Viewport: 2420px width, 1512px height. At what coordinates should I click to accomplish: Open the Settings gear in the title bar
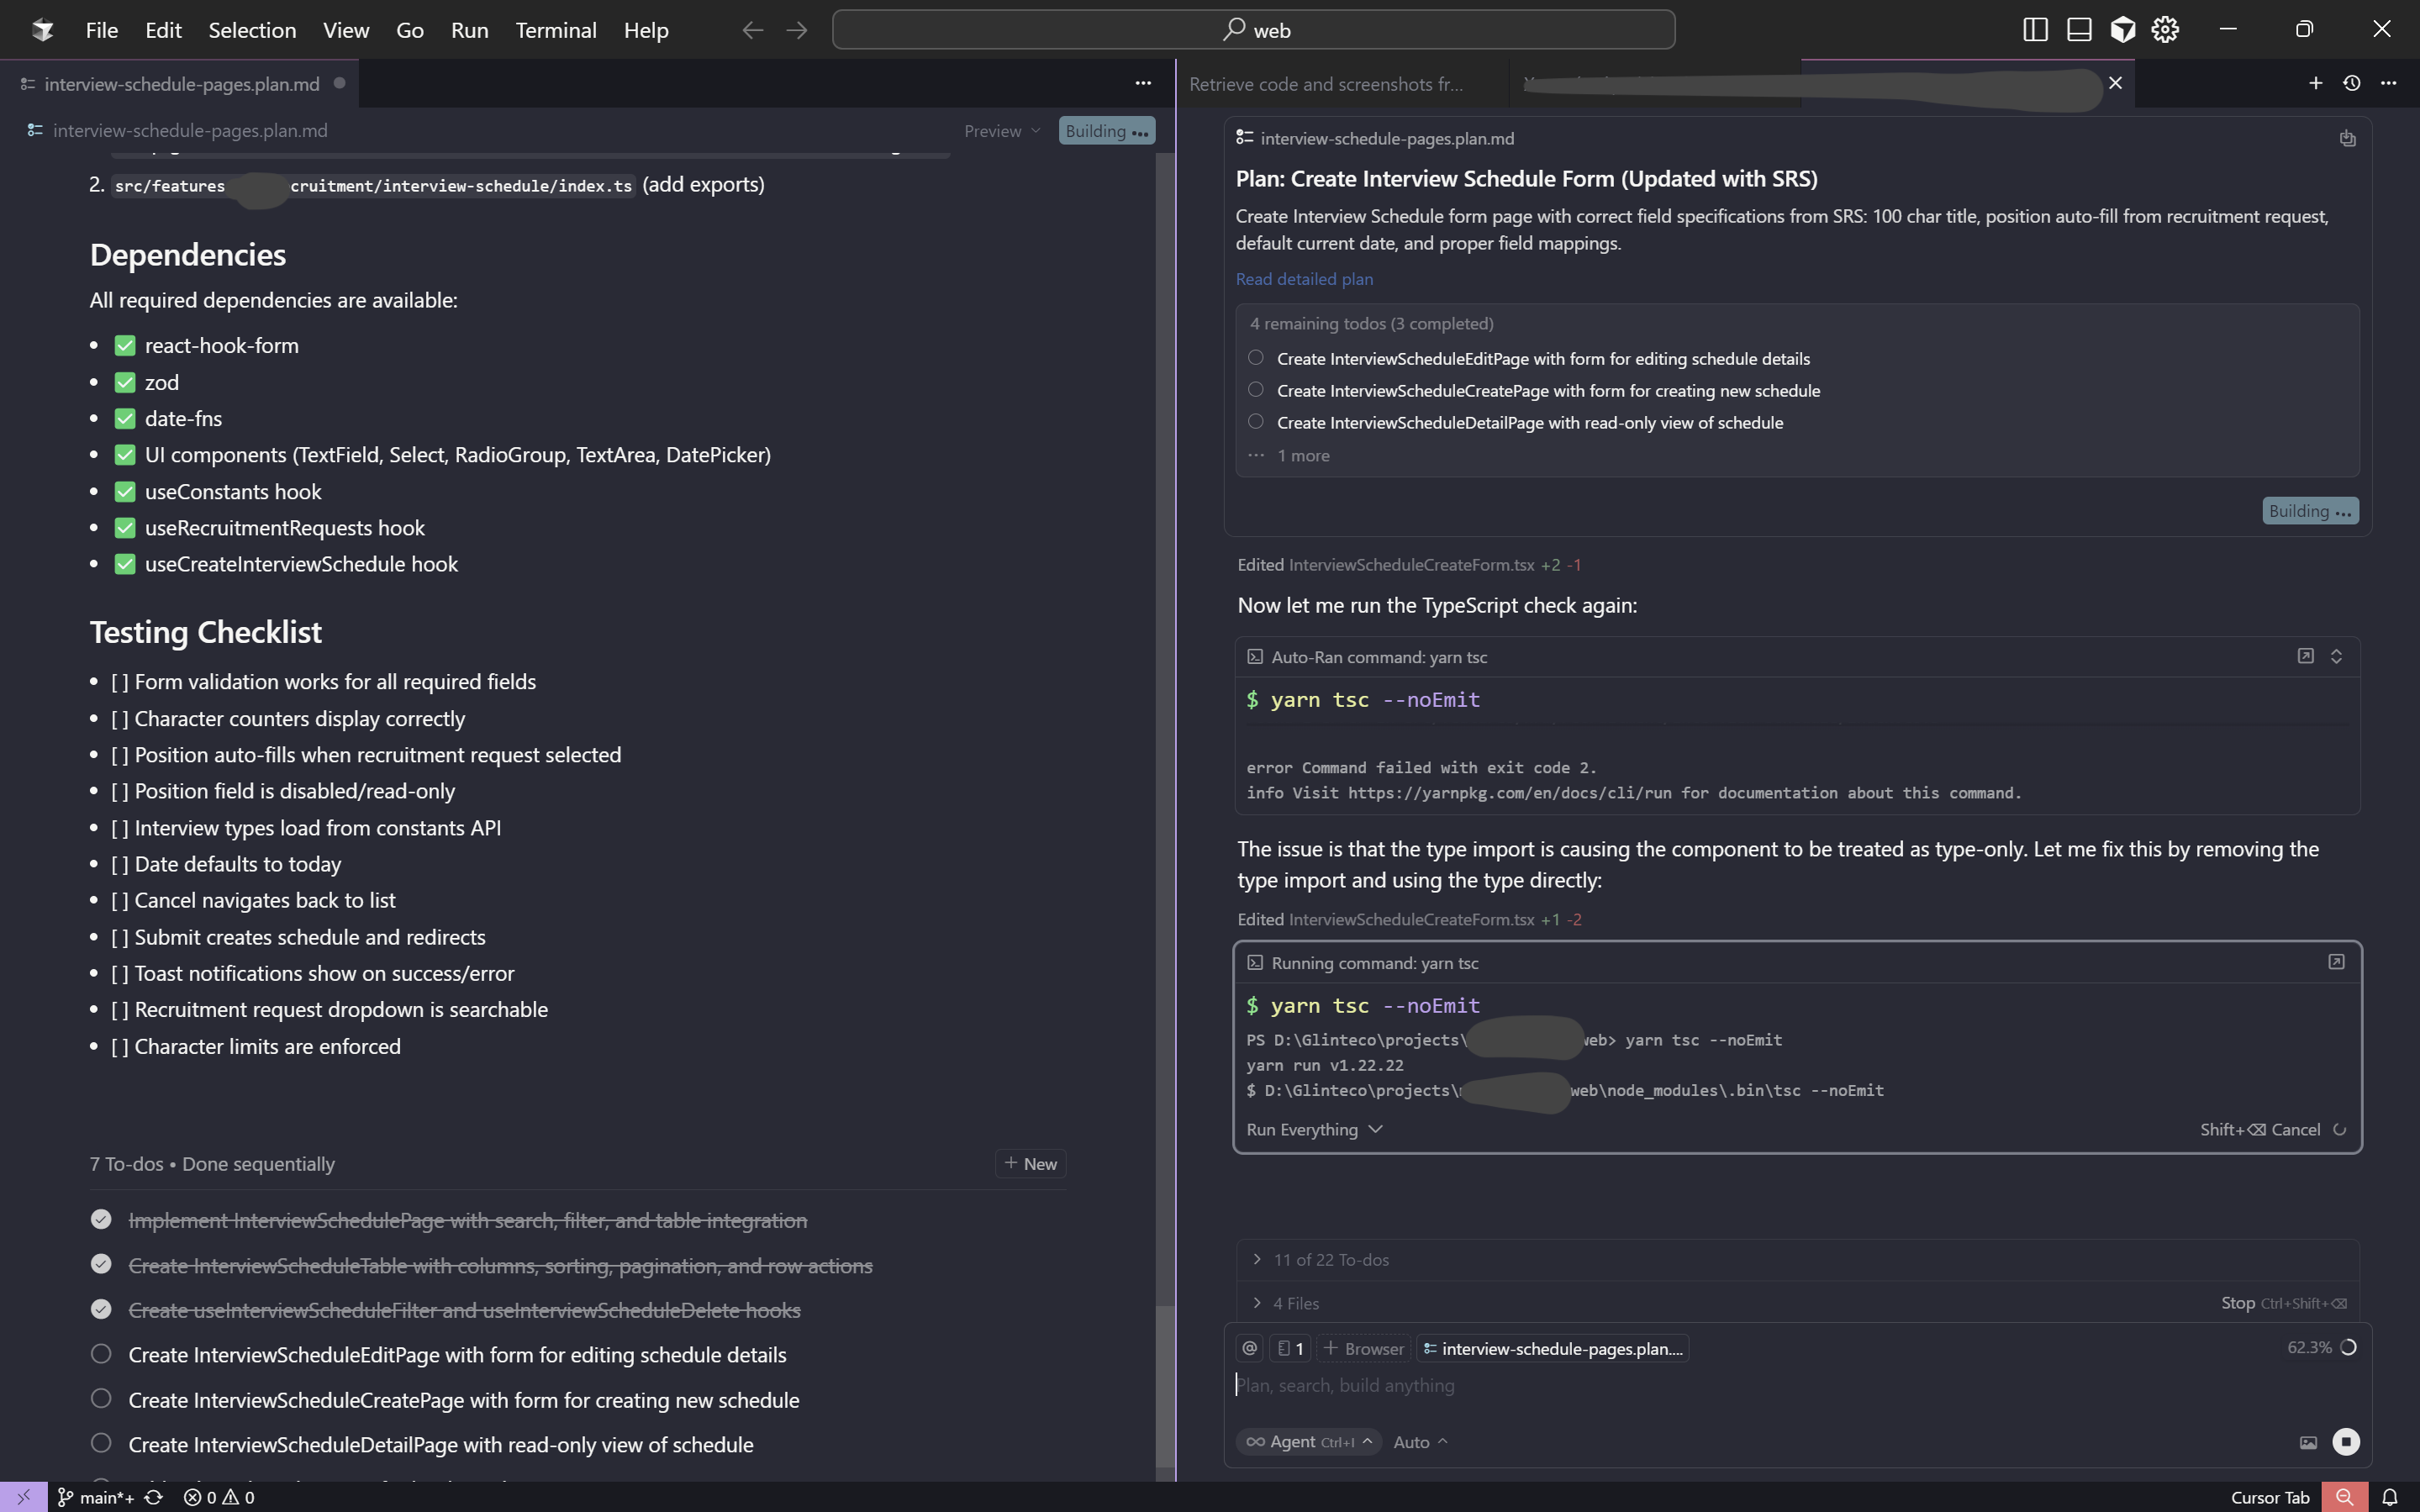(x=2166, y=29)
